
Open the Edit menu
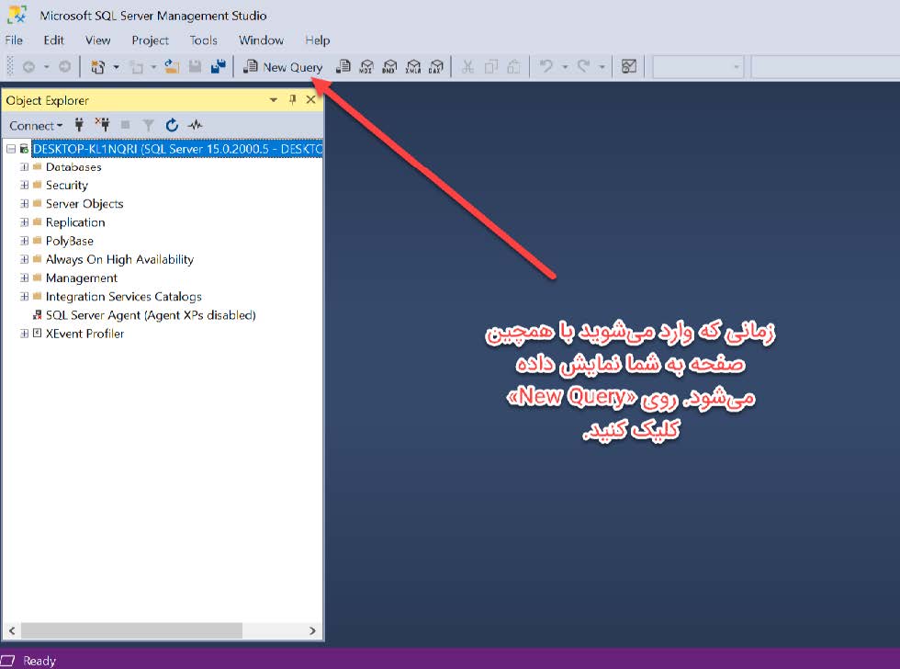click(x=53, y=40)
